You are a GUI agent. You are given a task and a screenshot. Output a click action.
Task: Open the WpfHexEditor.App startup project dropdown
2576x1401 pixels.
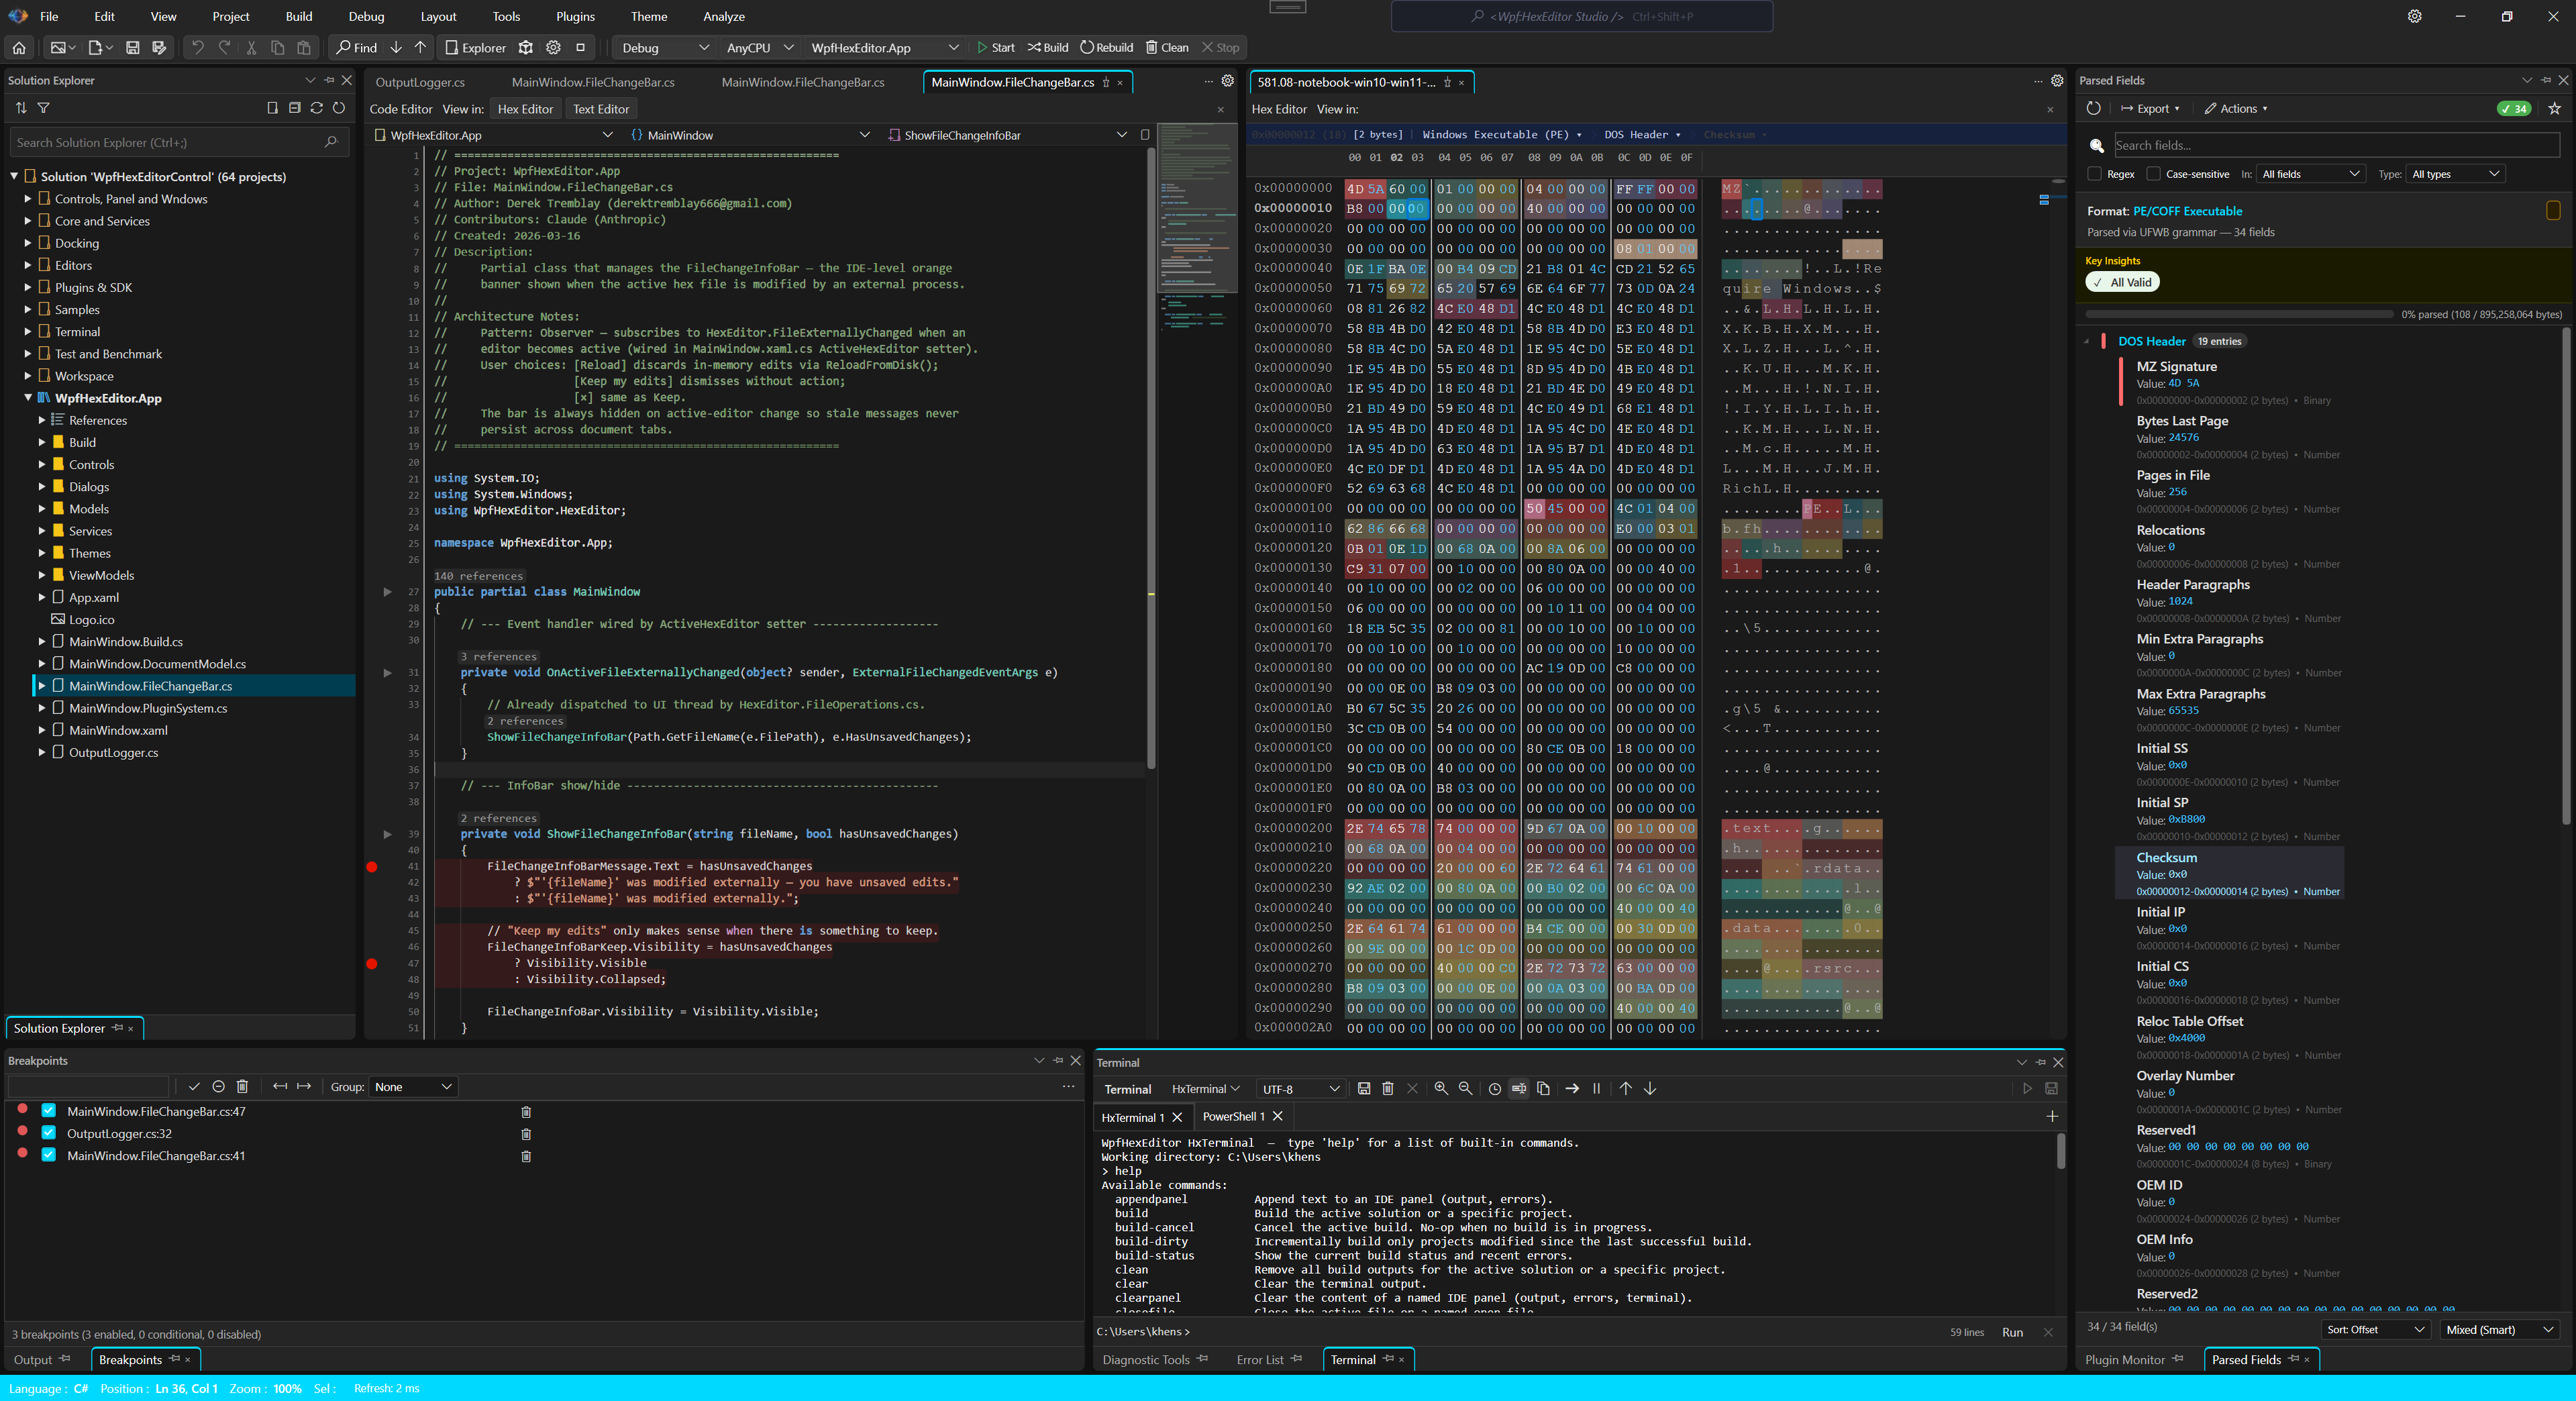pyautogui.click(x=884, y=47)
